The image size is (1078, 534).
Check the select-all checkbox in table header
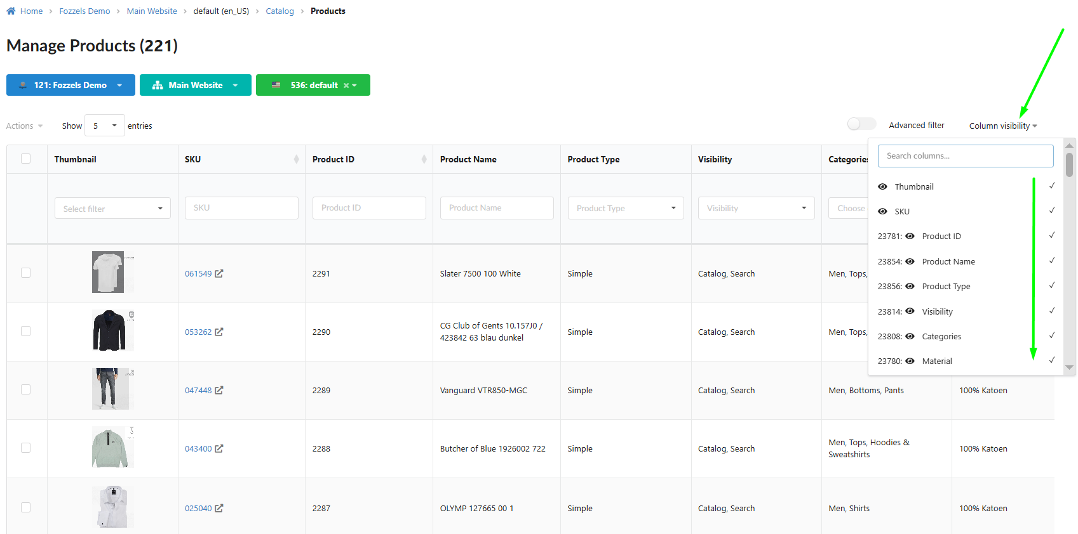[x=26, y=159]
